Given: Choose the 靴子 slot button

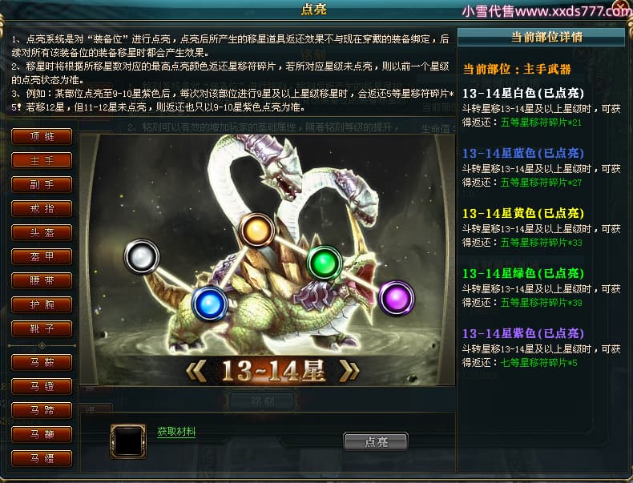Looking at the screenshot, I should tap(42, 328).
